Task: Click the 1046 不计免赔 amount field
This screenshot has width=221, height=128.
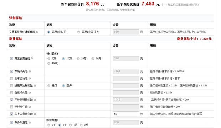Action: coord(126,100)
